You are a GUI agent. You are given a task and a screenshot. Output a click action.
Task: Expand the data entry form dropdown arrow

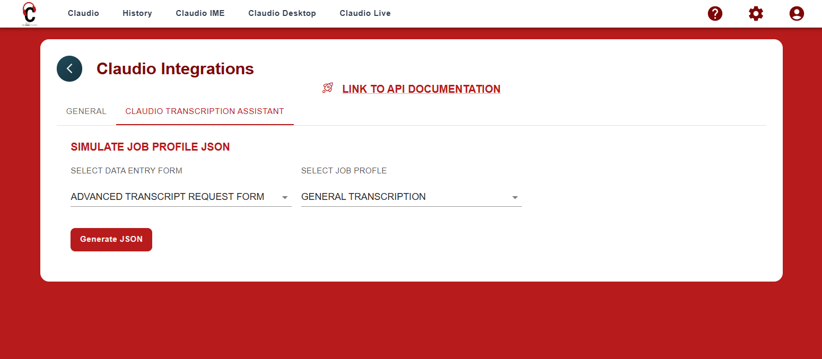(x=285, y=198)
